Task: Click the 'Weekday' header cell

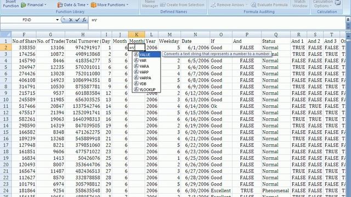Action: pyautogui.click(x=169, y=41)
